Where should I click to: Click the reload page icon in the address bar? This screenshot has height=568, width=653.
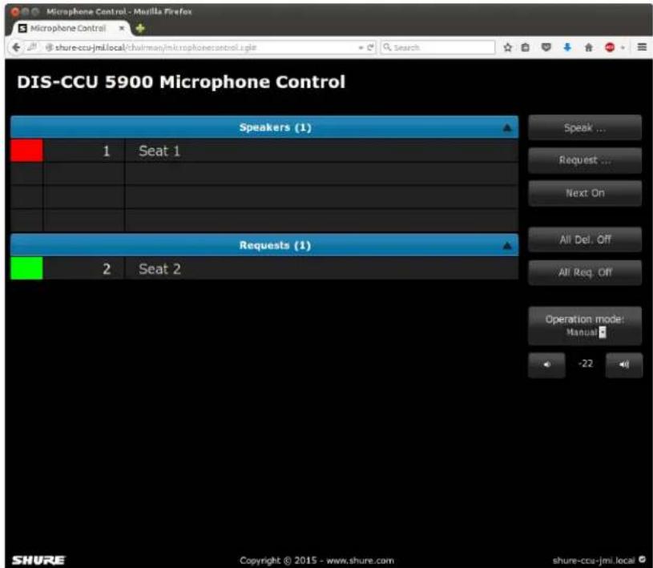click(370, 47)
